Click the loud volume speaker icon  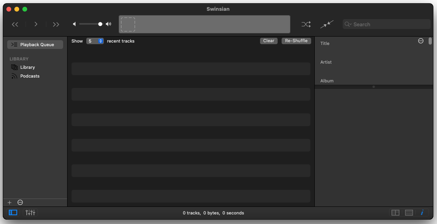(108, 24)
